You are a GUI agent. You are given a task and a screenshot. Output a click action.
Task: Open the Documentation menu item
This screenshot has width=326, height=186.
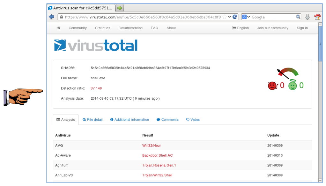pyautogui.click(x=130, y=28)
